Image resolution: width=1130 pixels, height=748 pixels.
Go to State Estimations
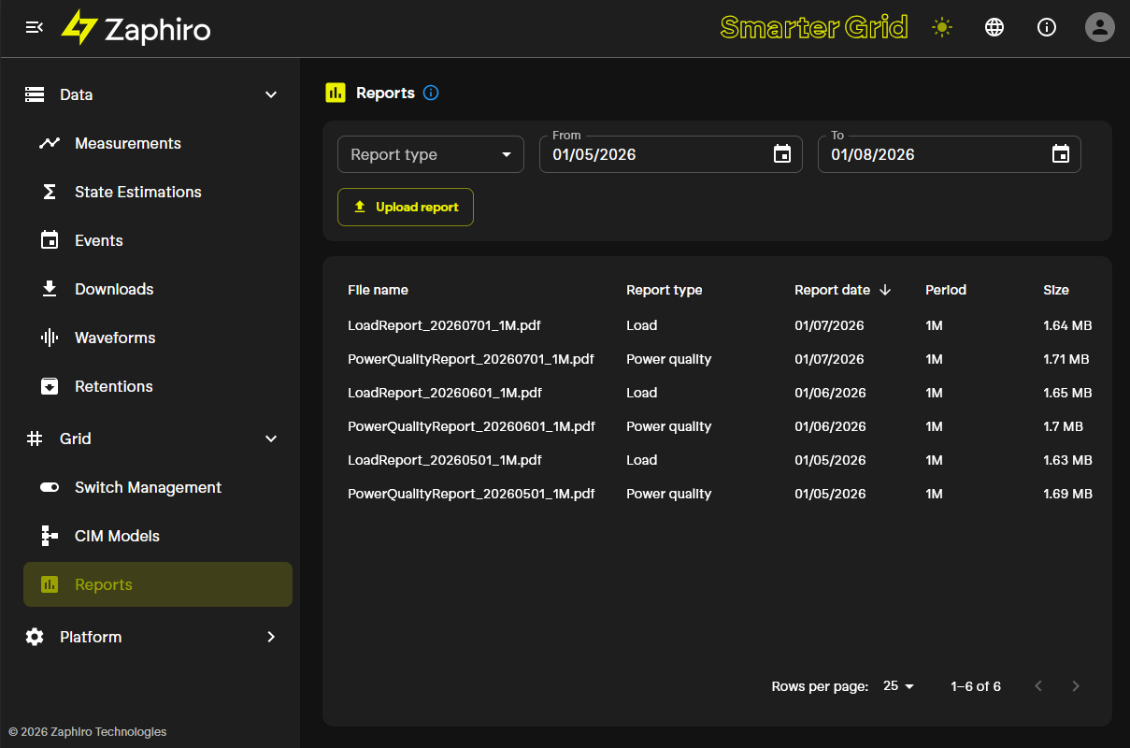coord(157,192)
